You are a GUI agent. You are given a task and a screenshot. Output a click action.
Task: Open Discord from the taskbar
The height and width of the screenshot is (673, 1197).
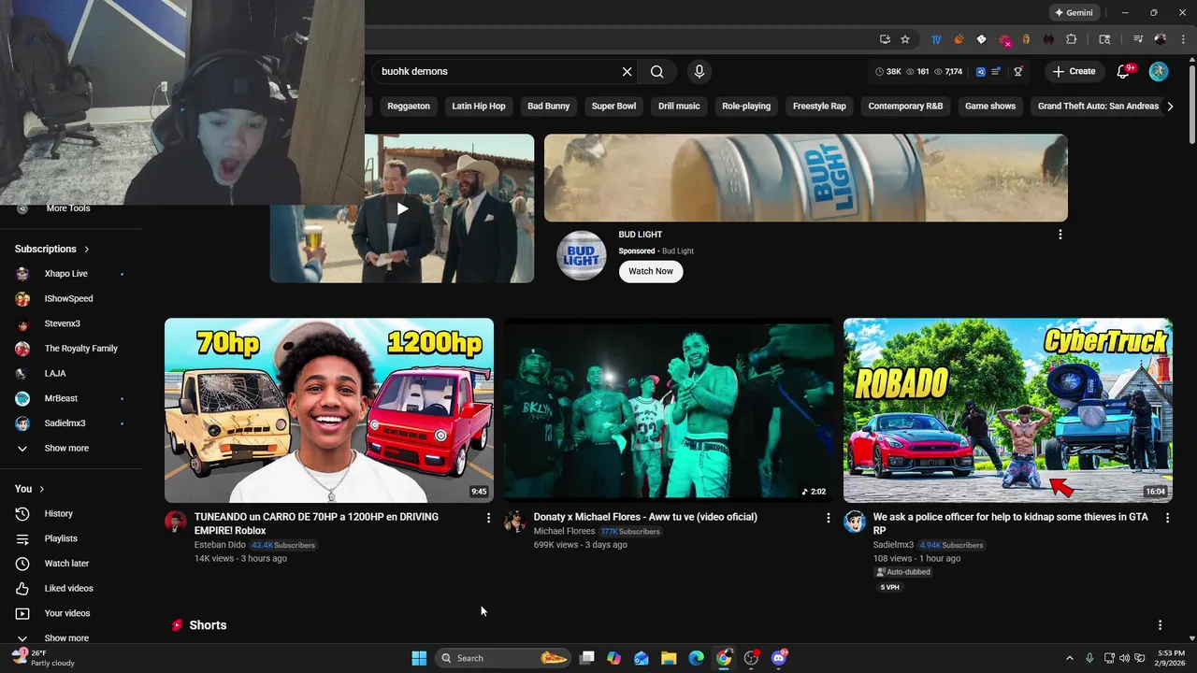(779, 658)
